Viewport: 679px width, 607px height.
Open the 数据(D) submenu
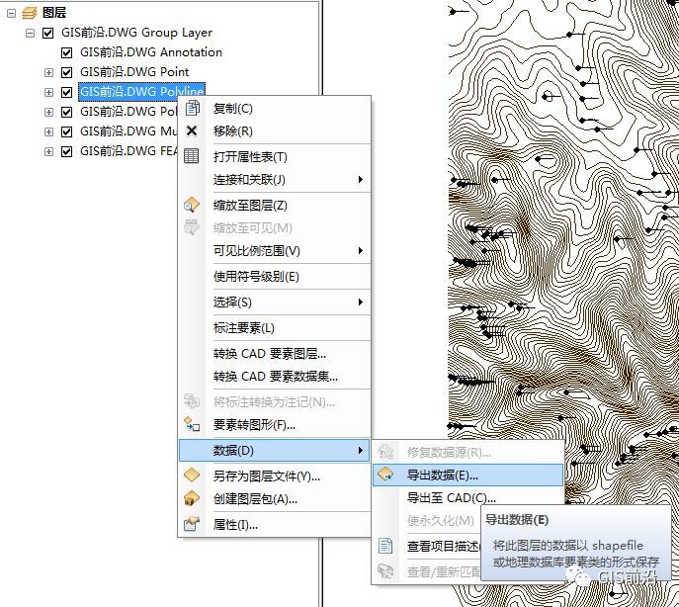click(x=275, y=450)
